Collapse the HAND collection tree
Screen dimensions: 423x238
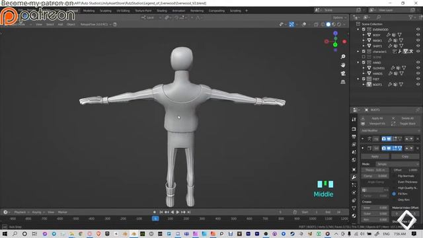(358, 62)
